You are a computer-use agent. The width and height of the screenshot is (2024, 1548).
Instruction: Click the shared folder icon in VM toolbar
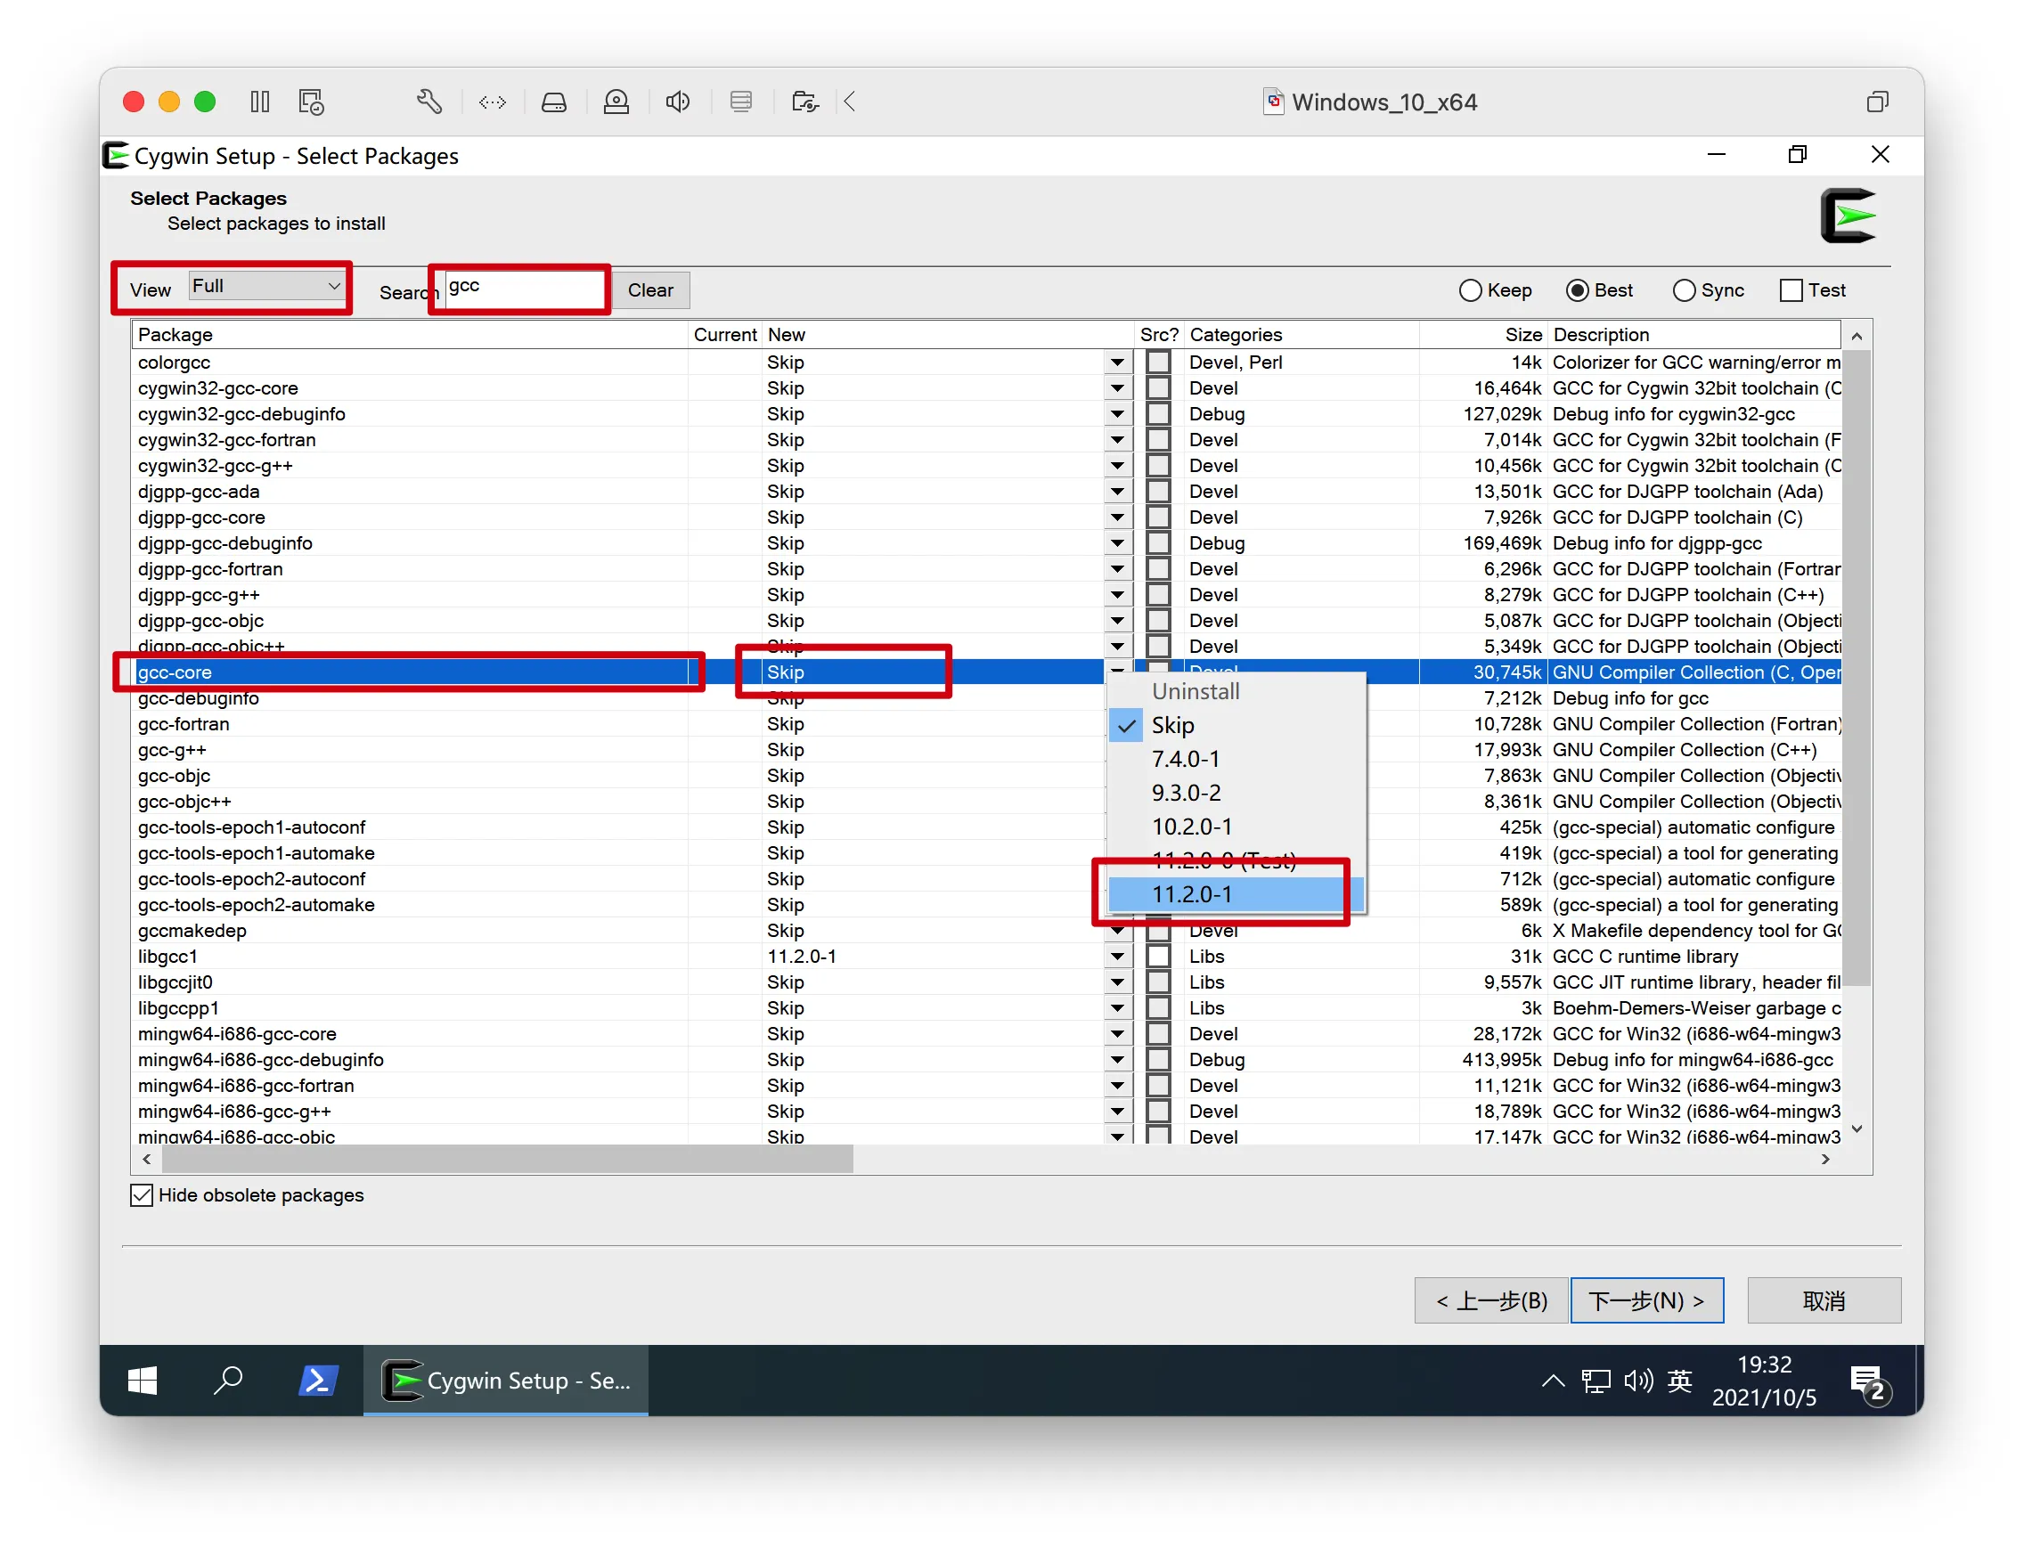pyautogui.click(x=804, y=102)
